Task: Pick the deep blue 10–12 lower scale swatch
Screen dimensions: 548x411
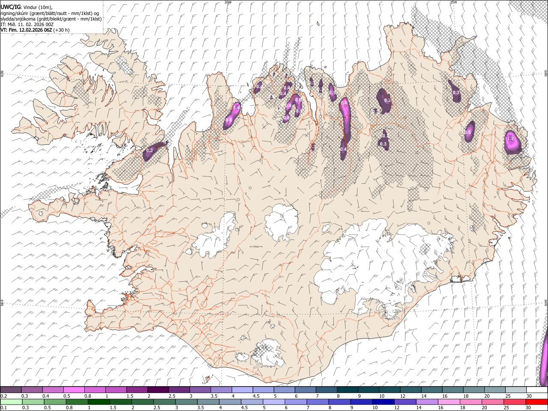Action: point(383,402)
